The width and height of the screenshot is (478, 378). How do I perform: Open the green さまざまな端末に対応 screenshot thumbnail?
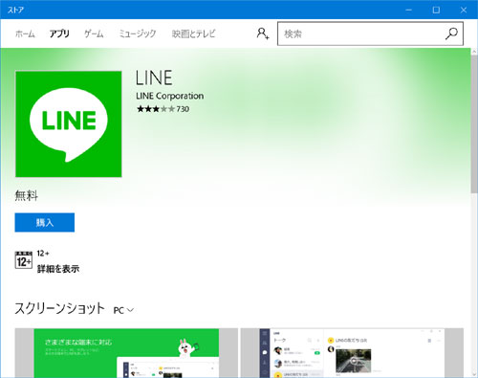tap(126, 353)
